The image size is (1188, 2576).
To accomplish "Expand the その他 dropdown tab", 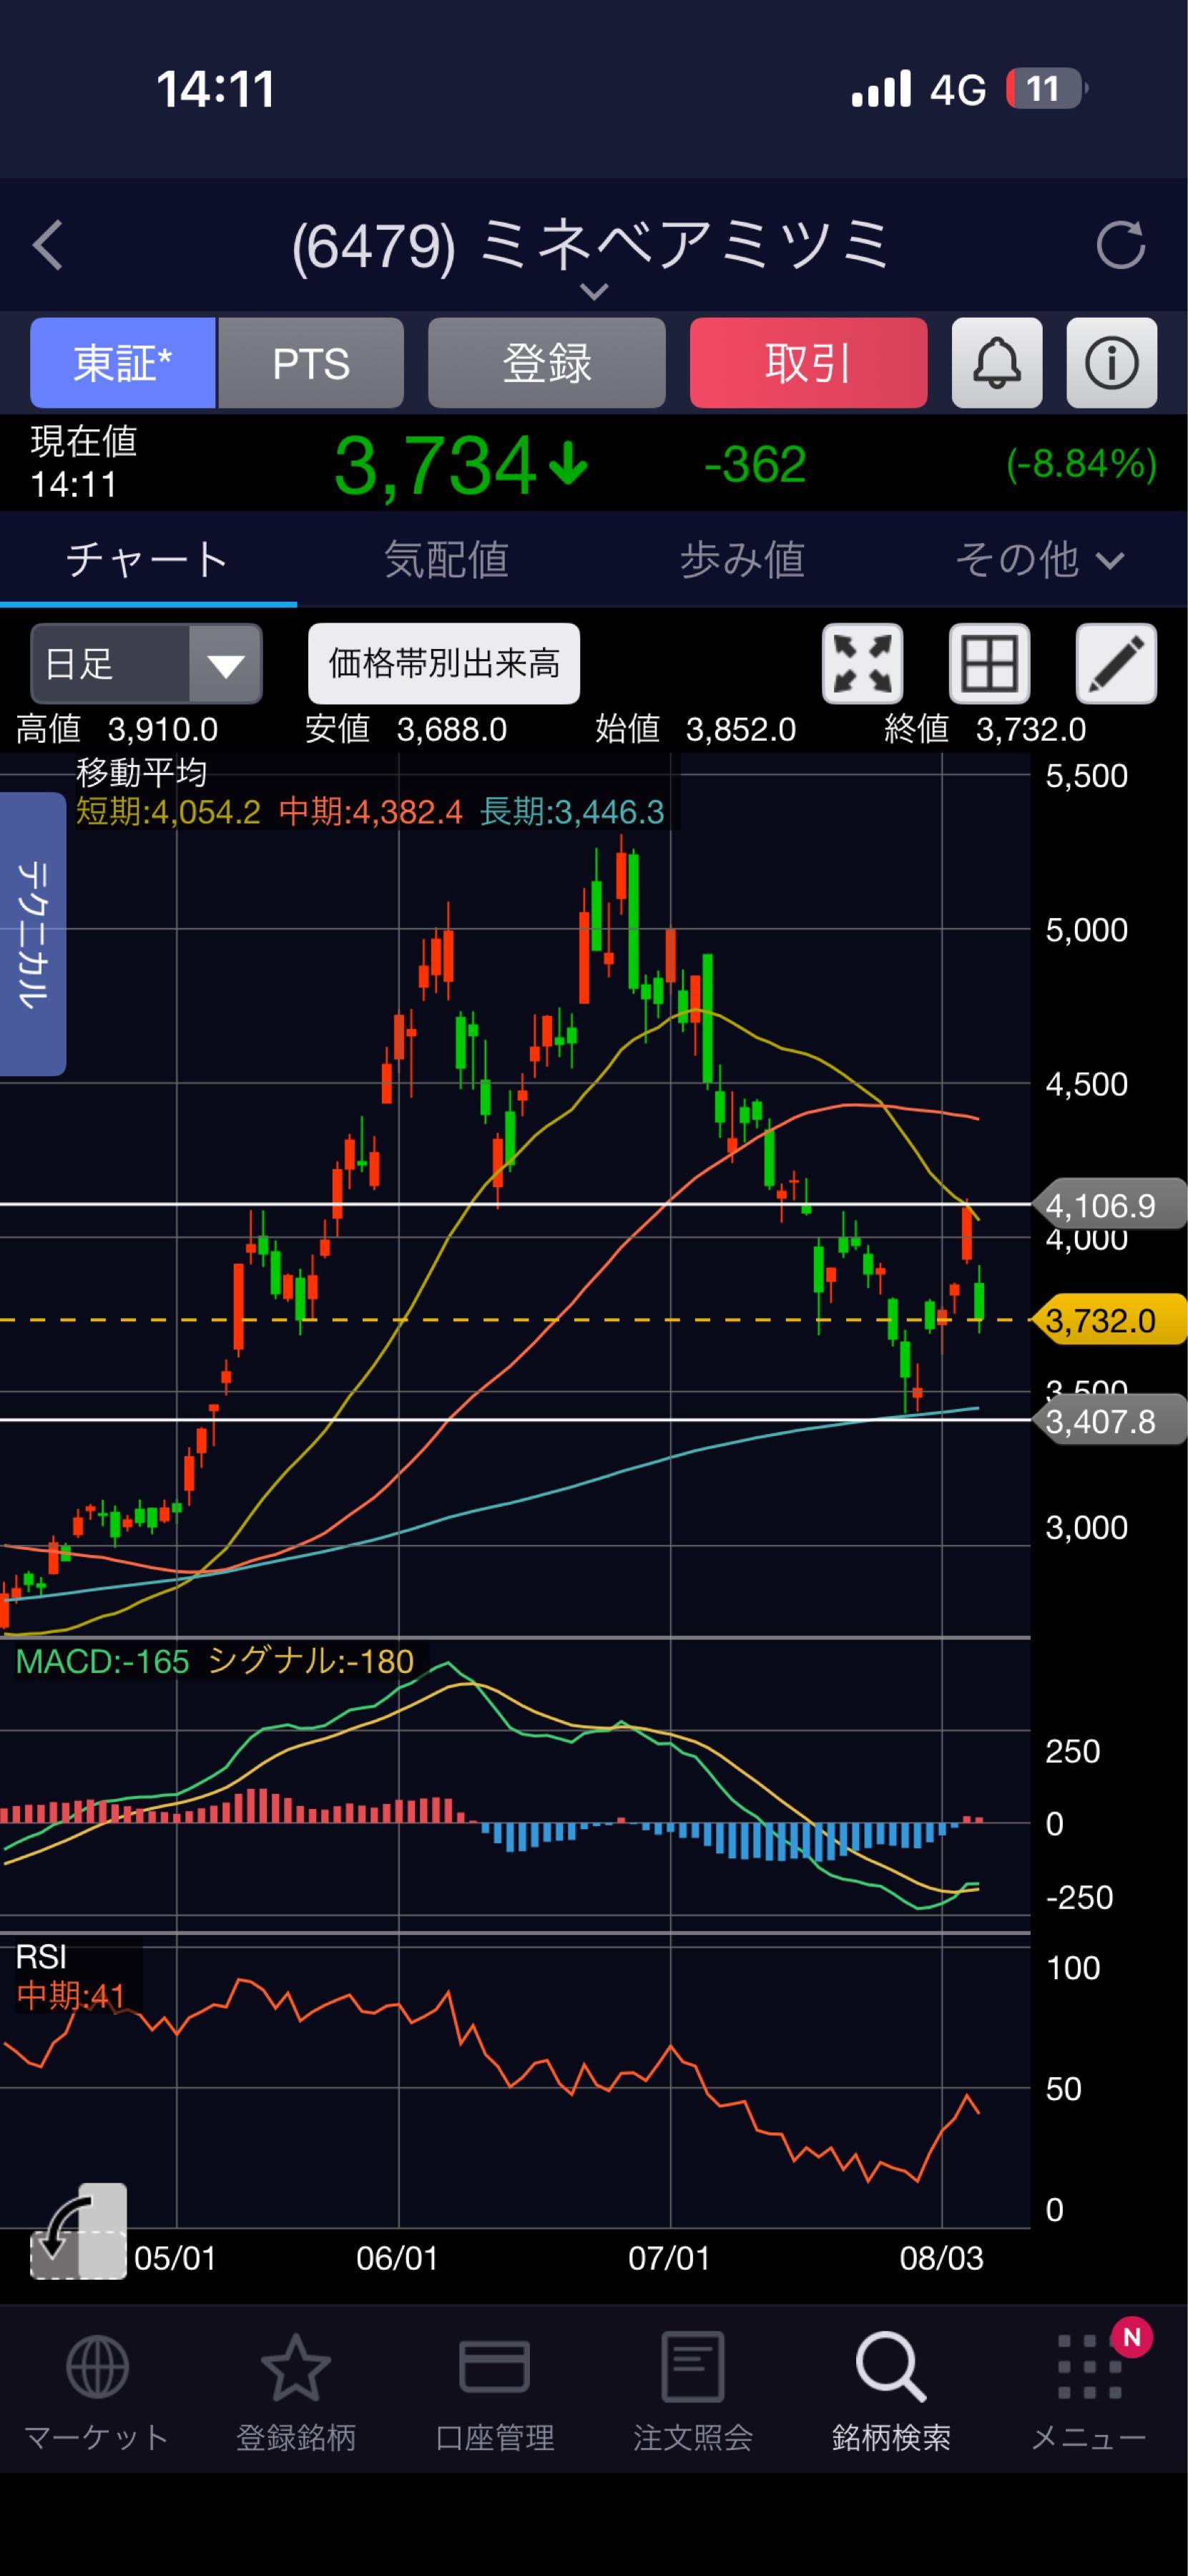I will click(x=1039, y=559).
